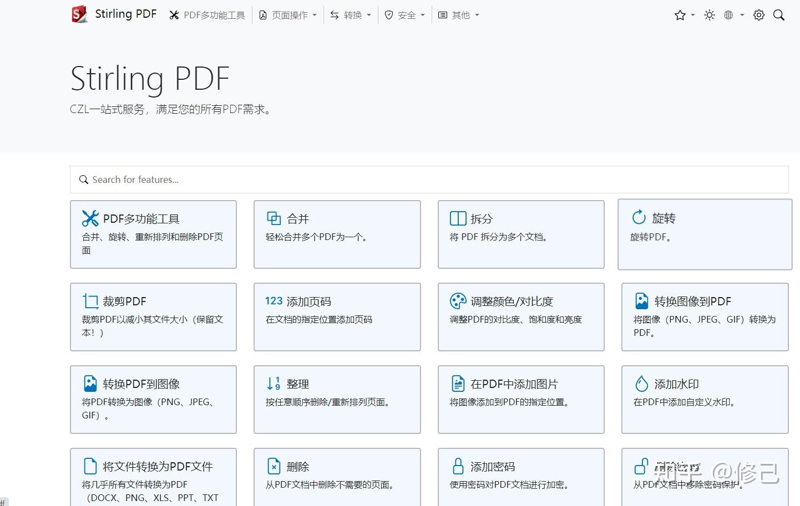Click the 旋转 rotate PDF icon

(640, 218)
